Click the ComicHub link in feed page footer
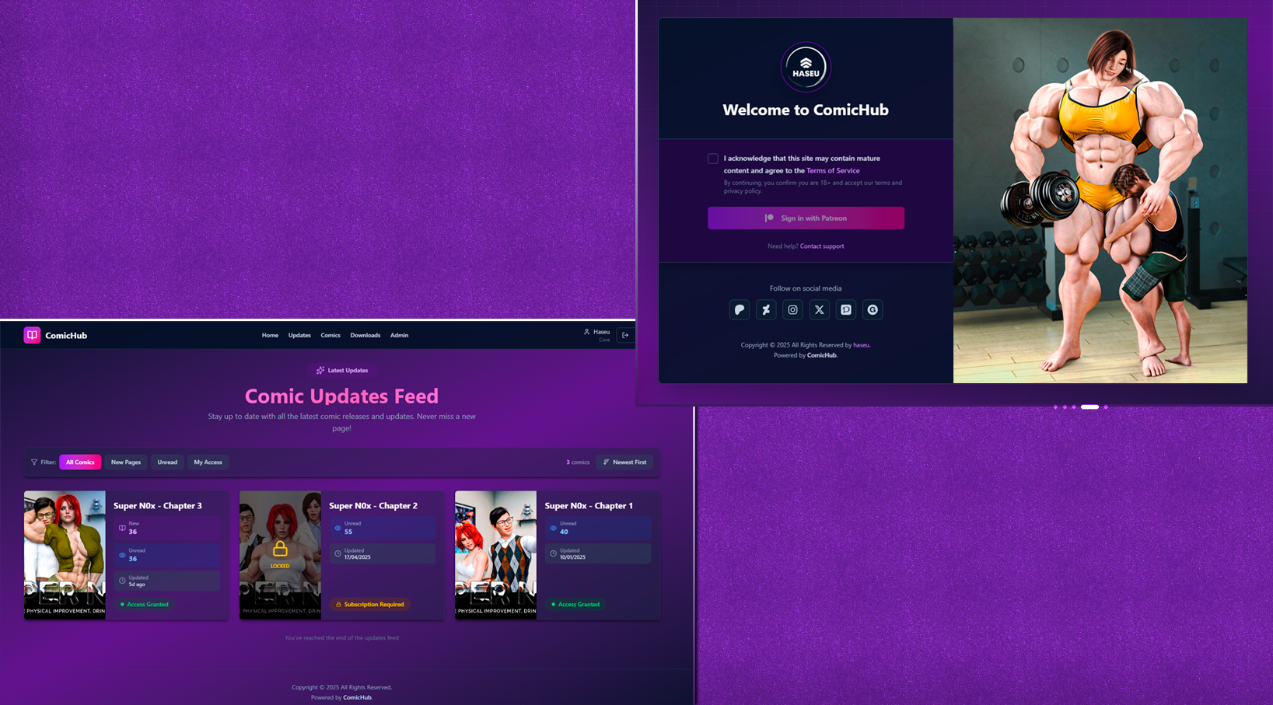Screen dimensions: 1273x705 358,698
